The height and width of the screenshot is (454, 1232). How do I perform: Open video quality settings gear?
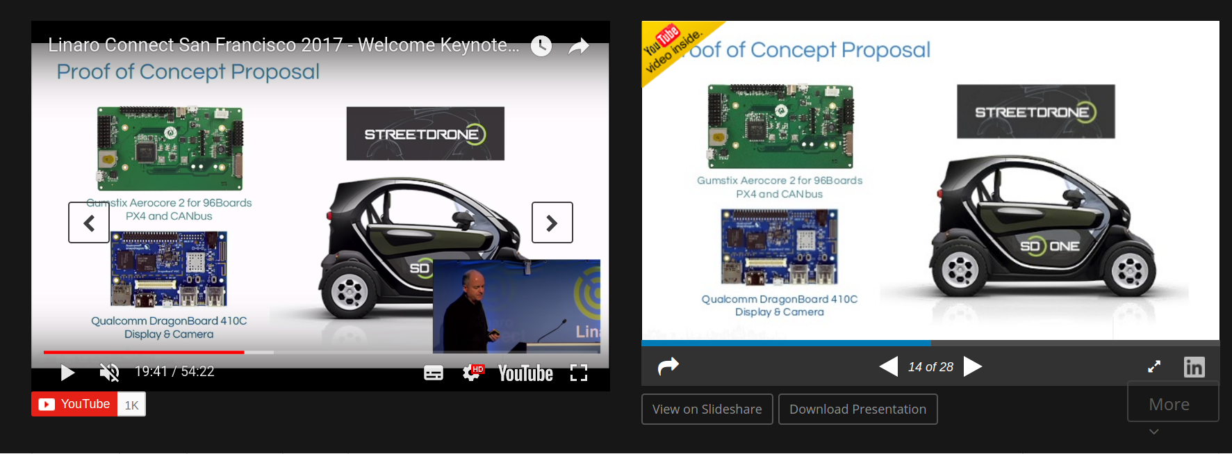coord(473,373)
